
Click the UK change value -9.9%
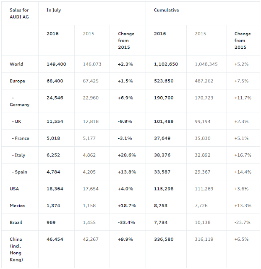coord(125,121)
